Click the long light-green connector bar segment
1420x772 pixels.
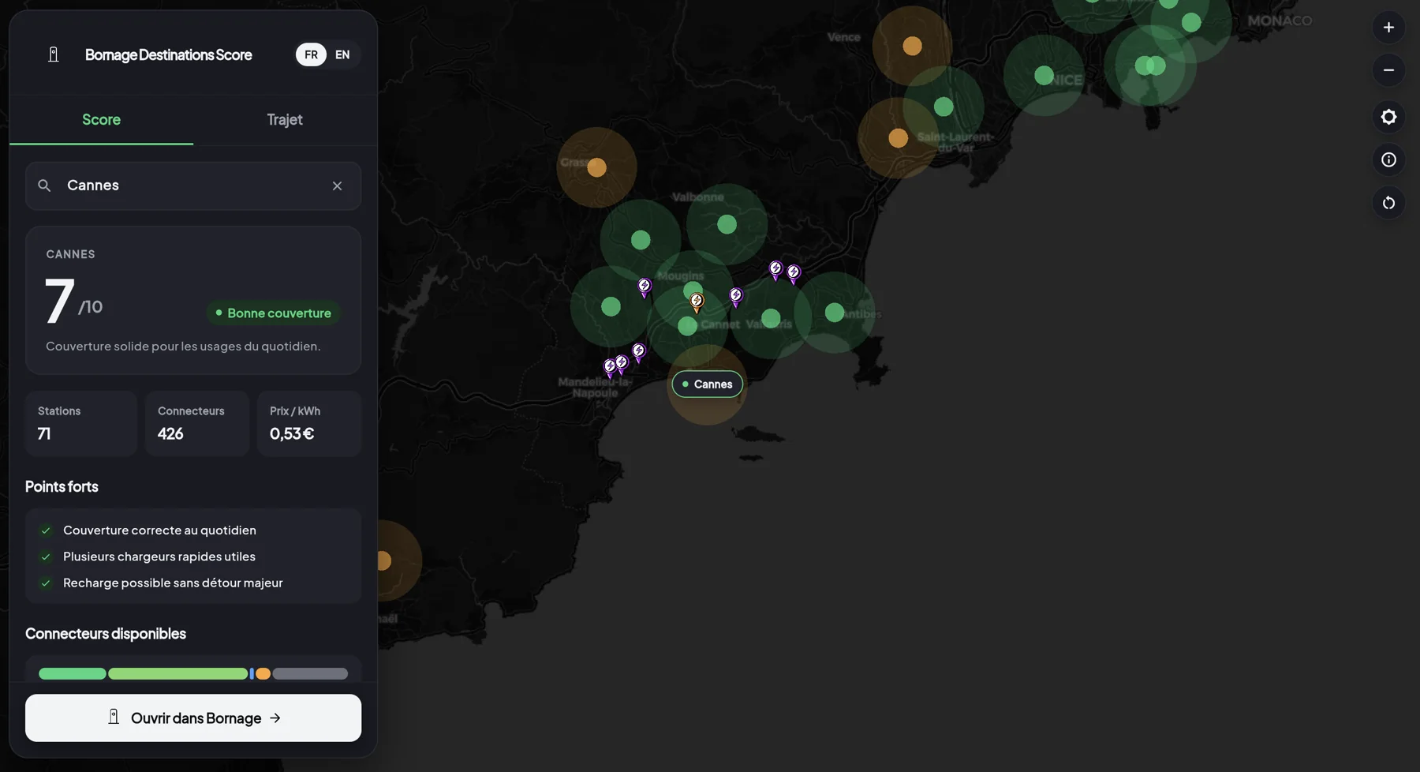point(177,673)
